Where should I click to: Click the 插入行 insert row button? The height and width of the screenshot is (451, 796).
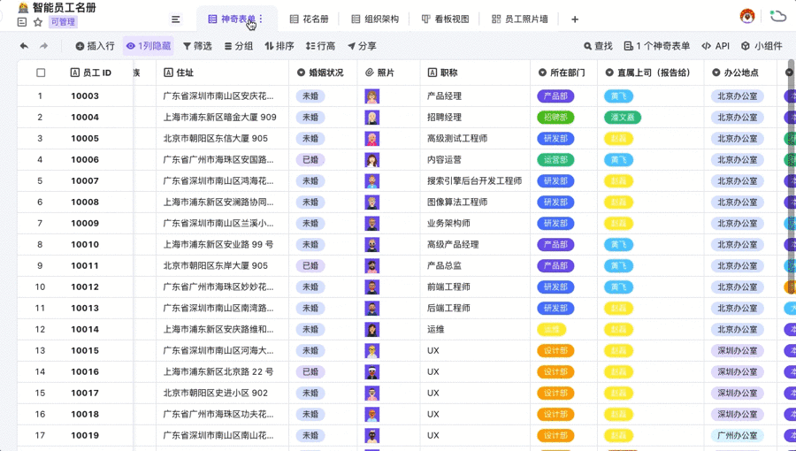point(95,46)
